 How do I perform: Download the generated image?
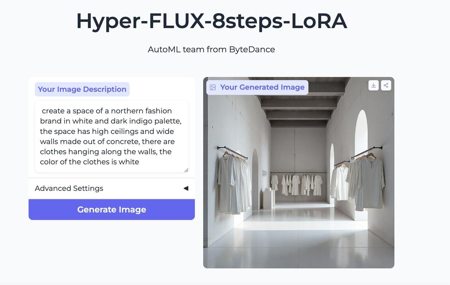coord(373,85)
